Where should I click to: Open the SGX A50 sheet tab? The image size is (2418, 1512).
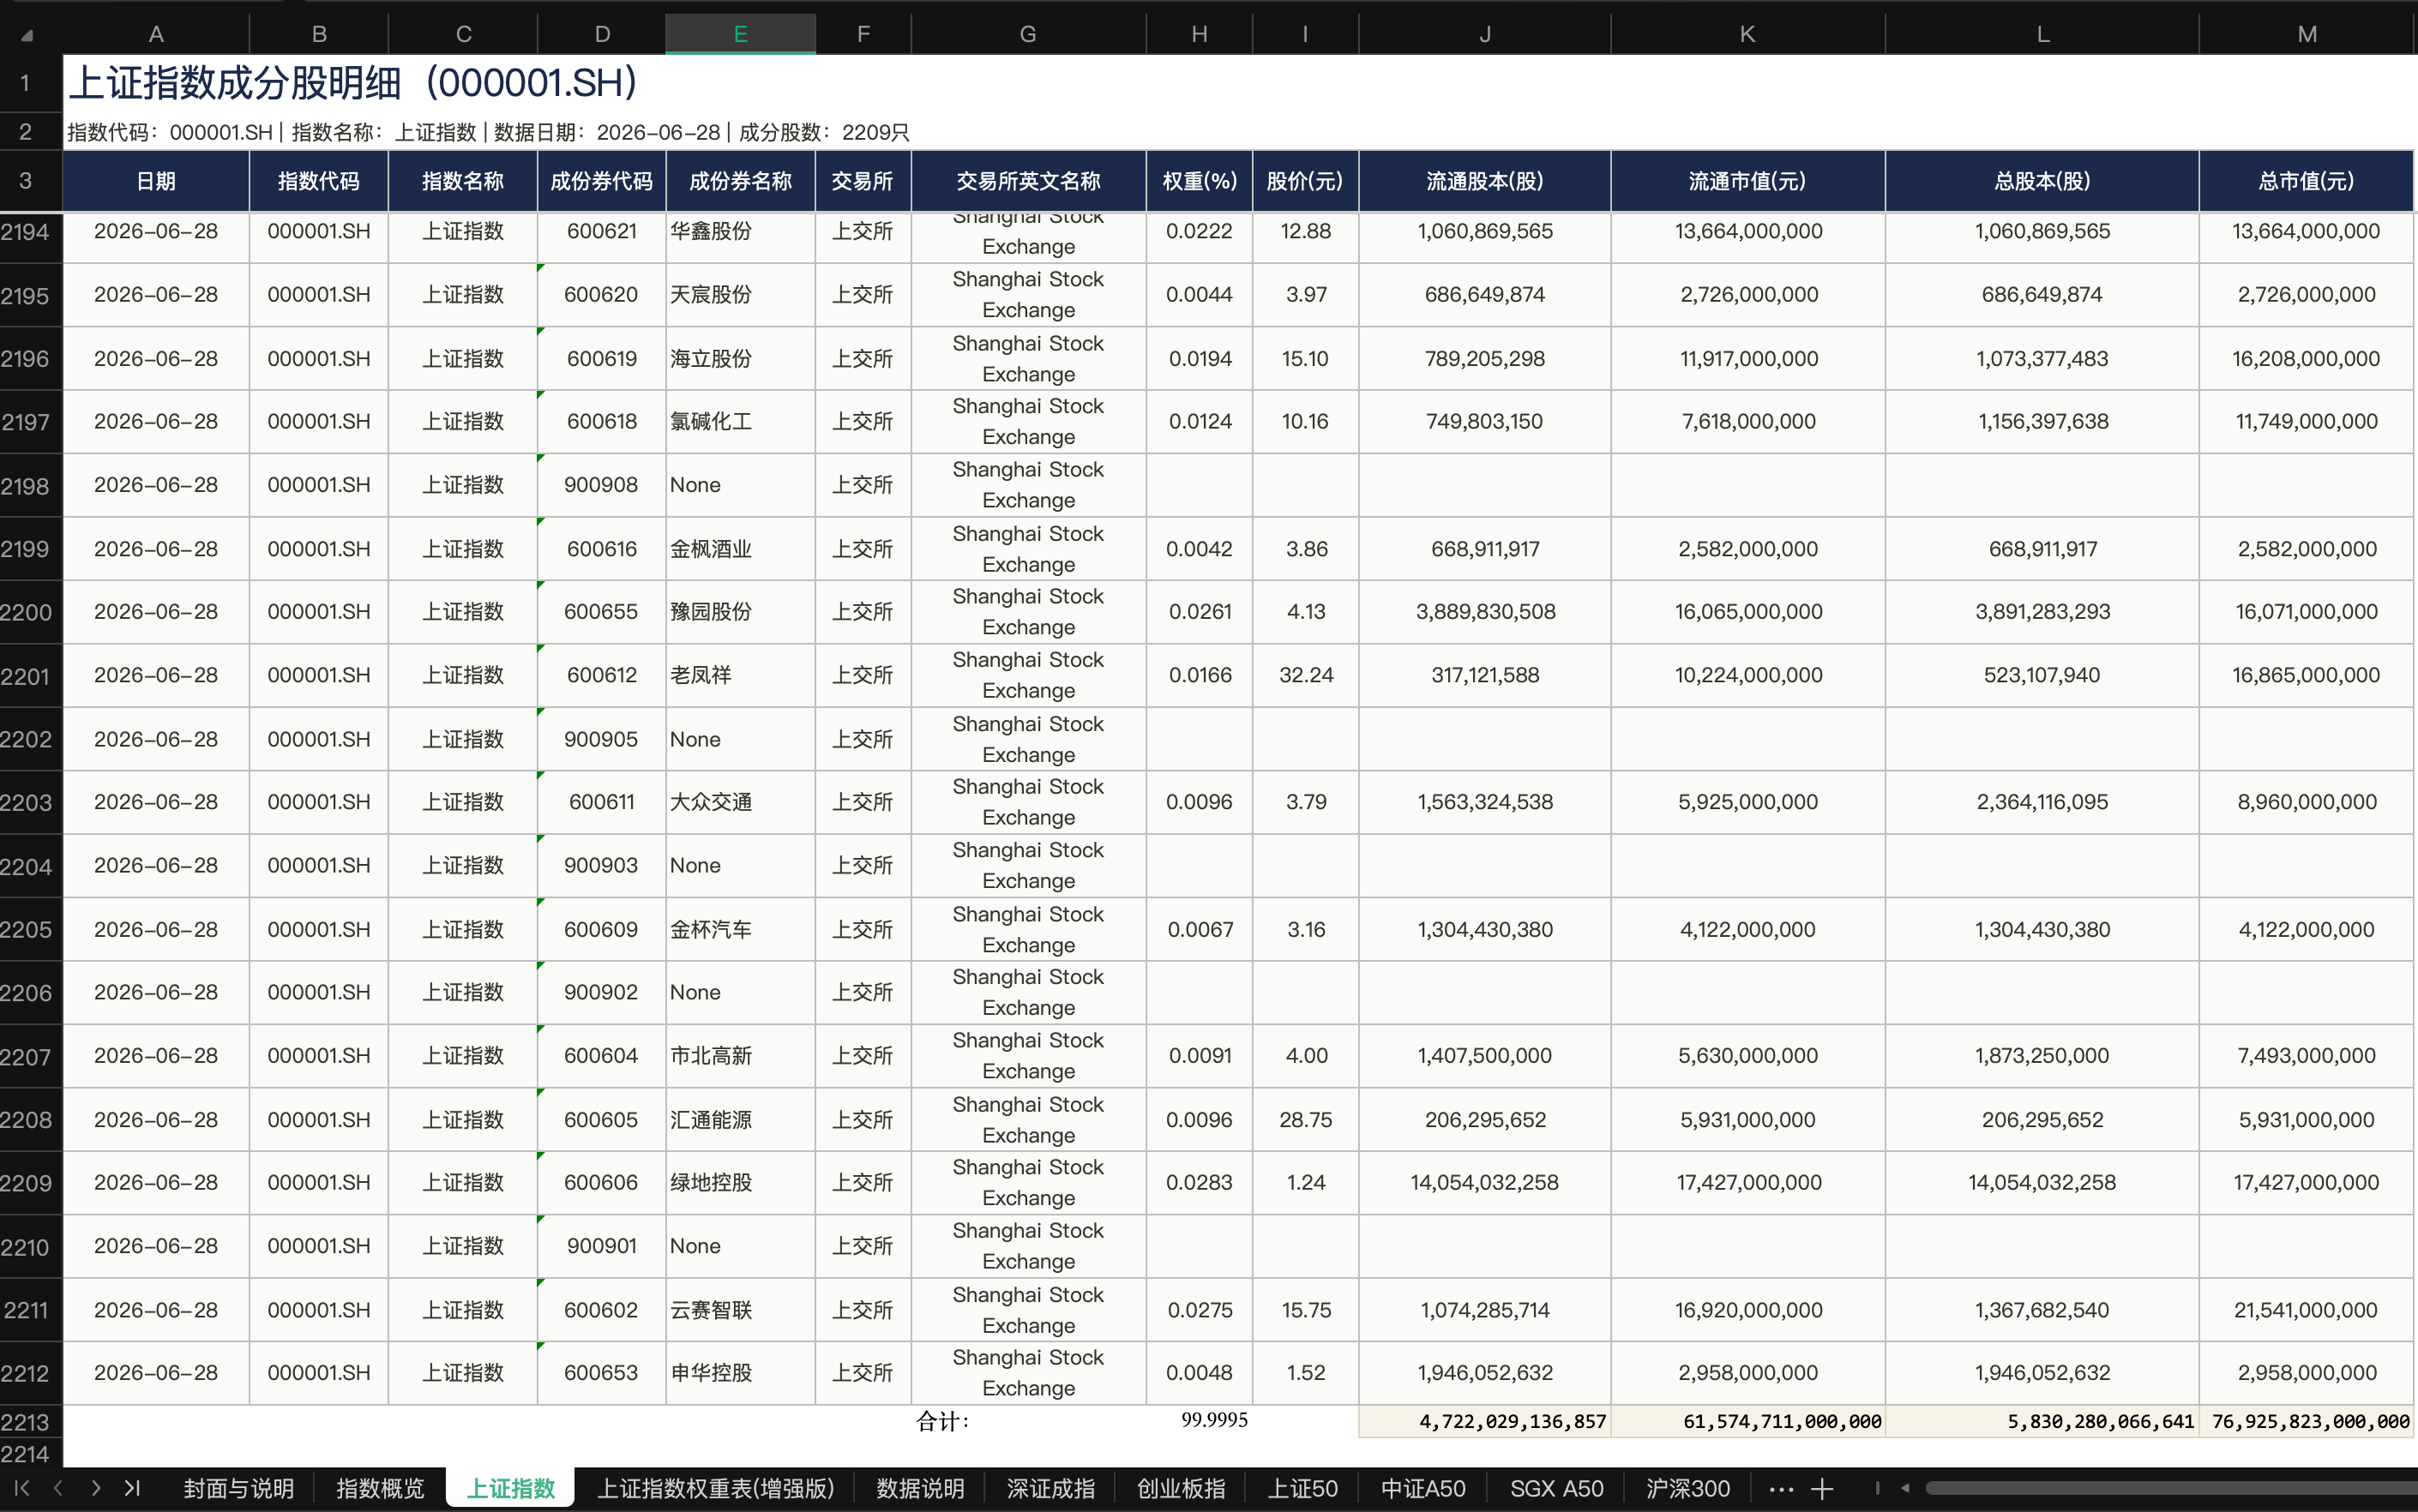coord(1555,1488)
